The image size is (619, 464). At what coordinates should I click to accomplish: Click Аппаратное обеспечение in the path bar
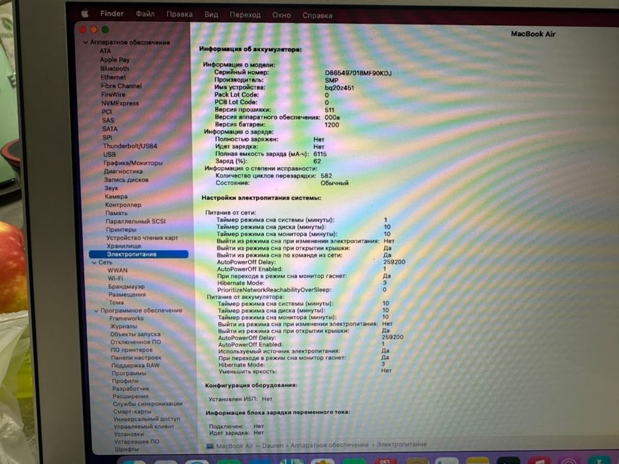point(330,445)
